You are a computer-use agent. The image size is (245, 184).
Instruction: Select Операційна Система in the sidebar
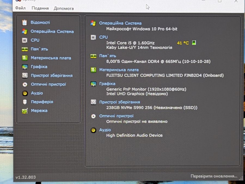[x=52, y=31]
